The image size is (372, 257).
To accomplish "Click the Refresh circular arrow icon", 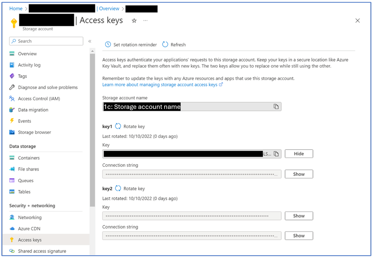I will (x=165, y=45).
